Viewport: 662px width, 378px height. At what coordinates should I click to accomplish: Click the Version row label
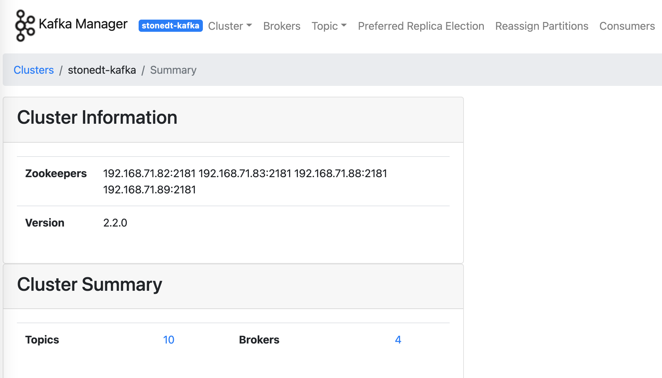[45, 223]
